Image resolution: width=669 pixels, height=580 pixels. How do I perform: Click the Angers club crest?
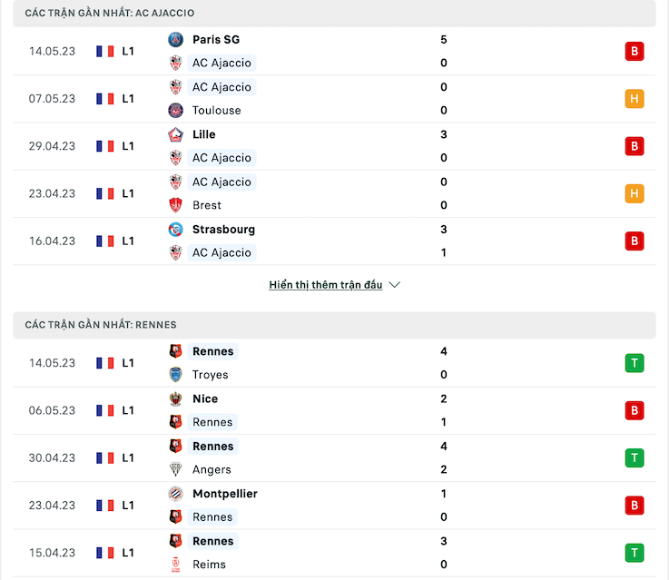pos(175,469)
